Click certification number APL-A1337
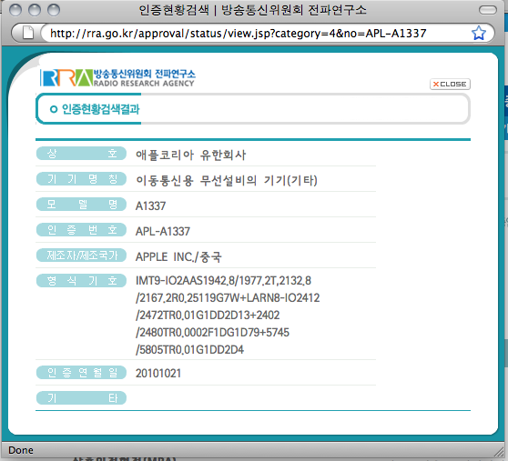 [x=163, y=232]
